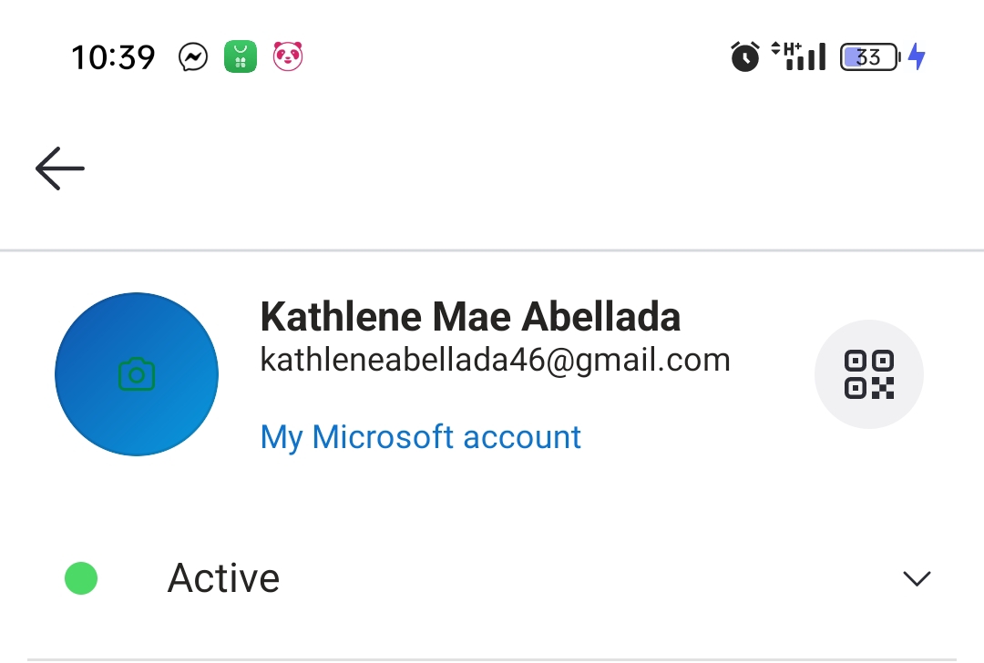Tap the blue profile picture circle

coord(137,374)
